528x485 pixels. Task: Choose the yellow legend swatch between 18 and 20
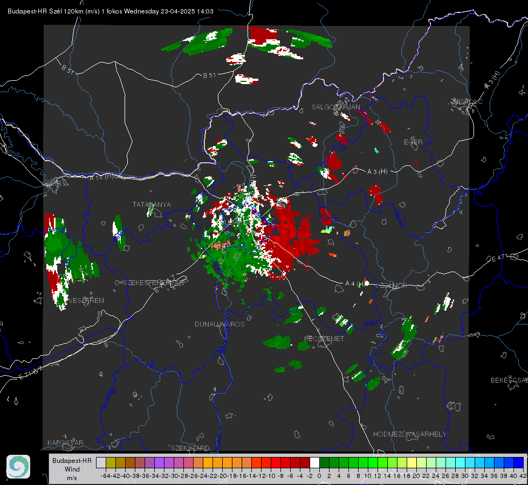pyautogui.click(x=412, y=463)
